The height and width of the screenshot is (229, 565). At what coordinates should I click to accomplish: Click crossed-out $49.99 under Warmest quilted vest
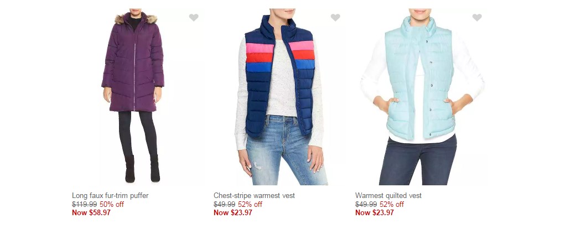pyautogui.click(x=366, y=205)
